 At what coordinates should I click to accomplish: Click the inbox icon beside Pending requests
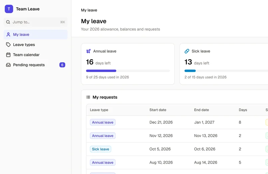(8, 65)
